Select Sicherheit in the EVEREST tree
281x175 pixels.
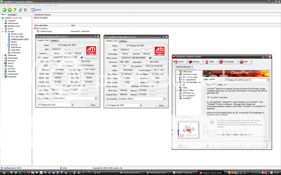point(12,71)
